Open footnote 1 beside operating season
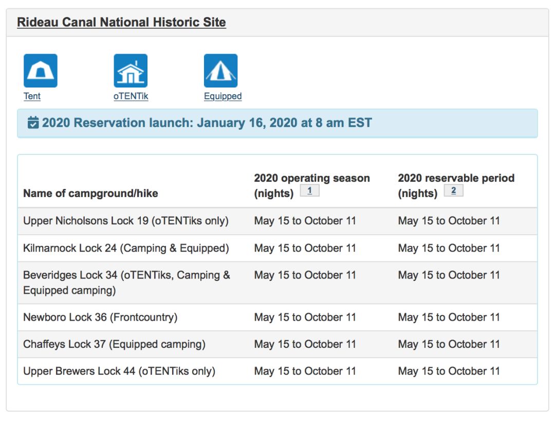The height and width of the screenshot is (421, 555). [x=309, y=191]
